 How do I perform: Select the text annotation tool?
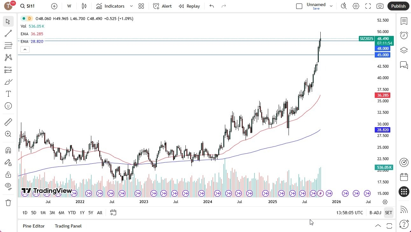[8, 94]
